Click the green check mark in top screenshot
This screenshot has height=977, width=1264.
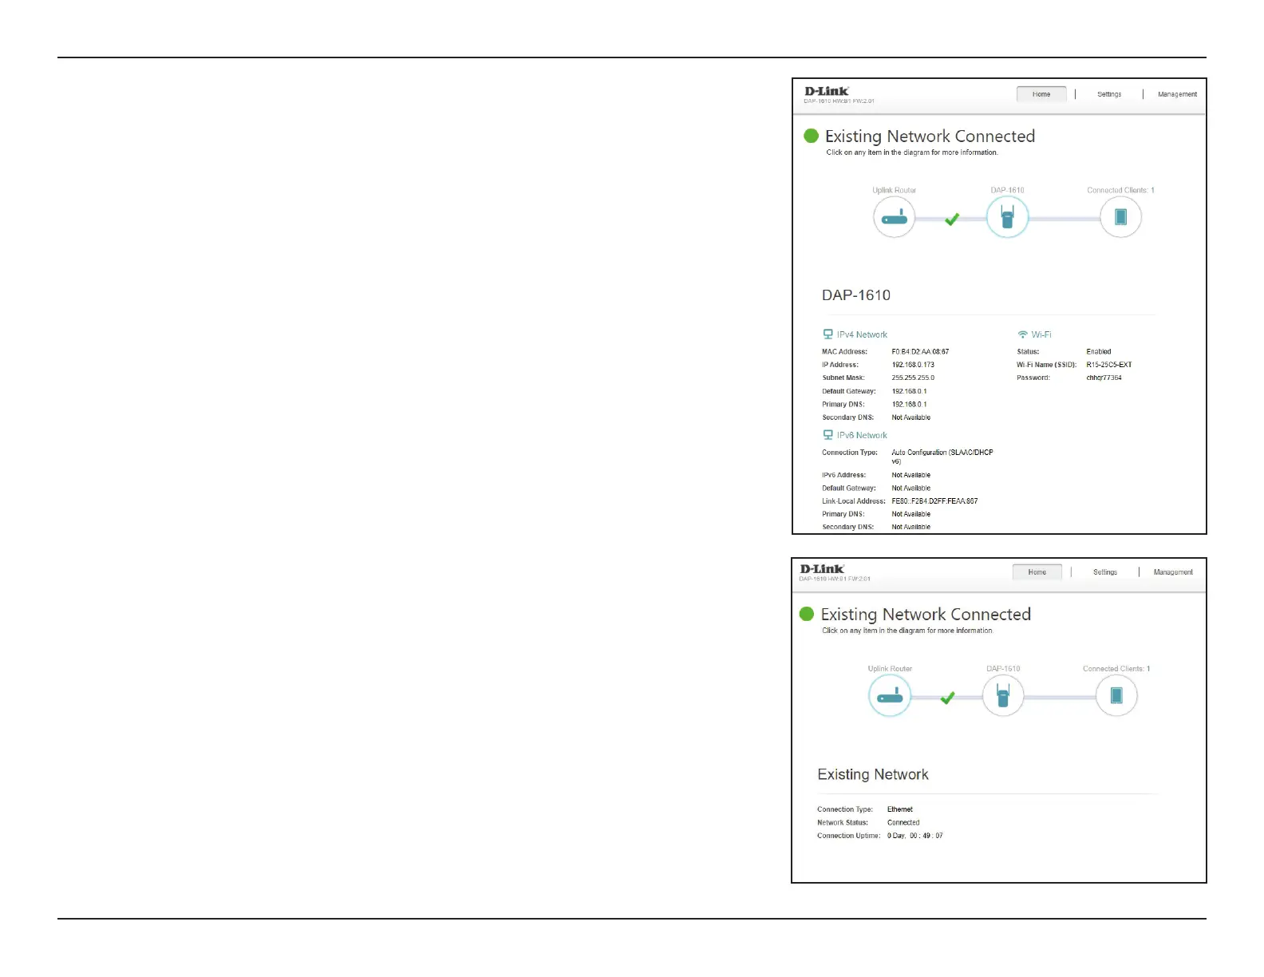click(951, 219)
